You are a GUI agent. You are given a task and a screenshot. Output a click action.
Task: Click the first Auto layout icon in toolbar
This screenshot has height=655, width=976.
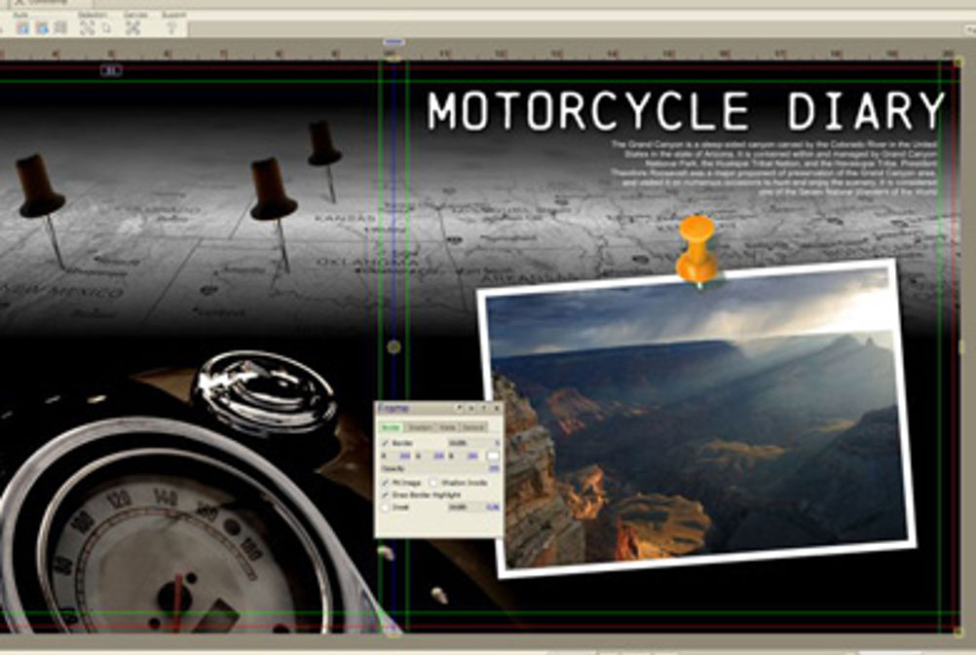(x=22, y=28)
